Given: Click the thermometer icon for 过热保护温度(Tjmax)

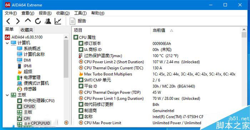Looking at the screenshot, I should coord(81,56).
